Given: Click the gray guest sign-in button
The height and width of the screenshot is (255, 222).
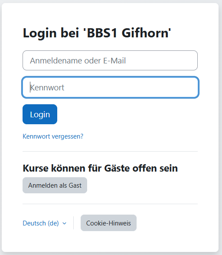Looking at the screenshot, I should click(x=55, y=185).
